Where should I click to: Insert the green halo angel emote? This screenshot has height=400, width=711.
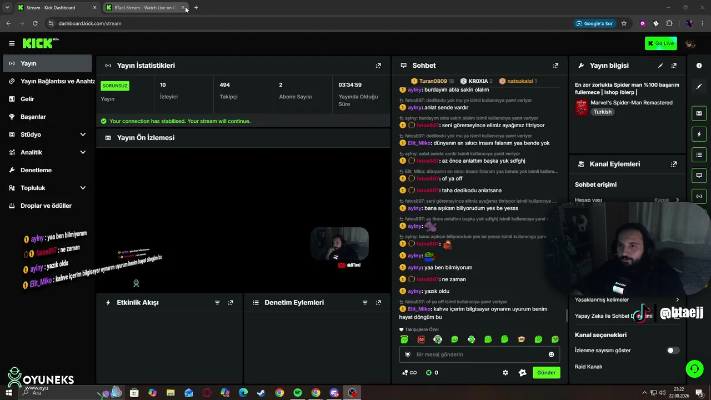(x=404, y=339)
